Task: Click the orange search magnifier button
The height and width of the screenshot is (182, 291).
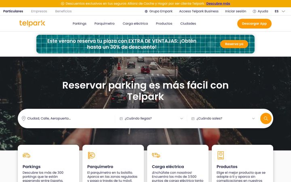Action: 266,119
